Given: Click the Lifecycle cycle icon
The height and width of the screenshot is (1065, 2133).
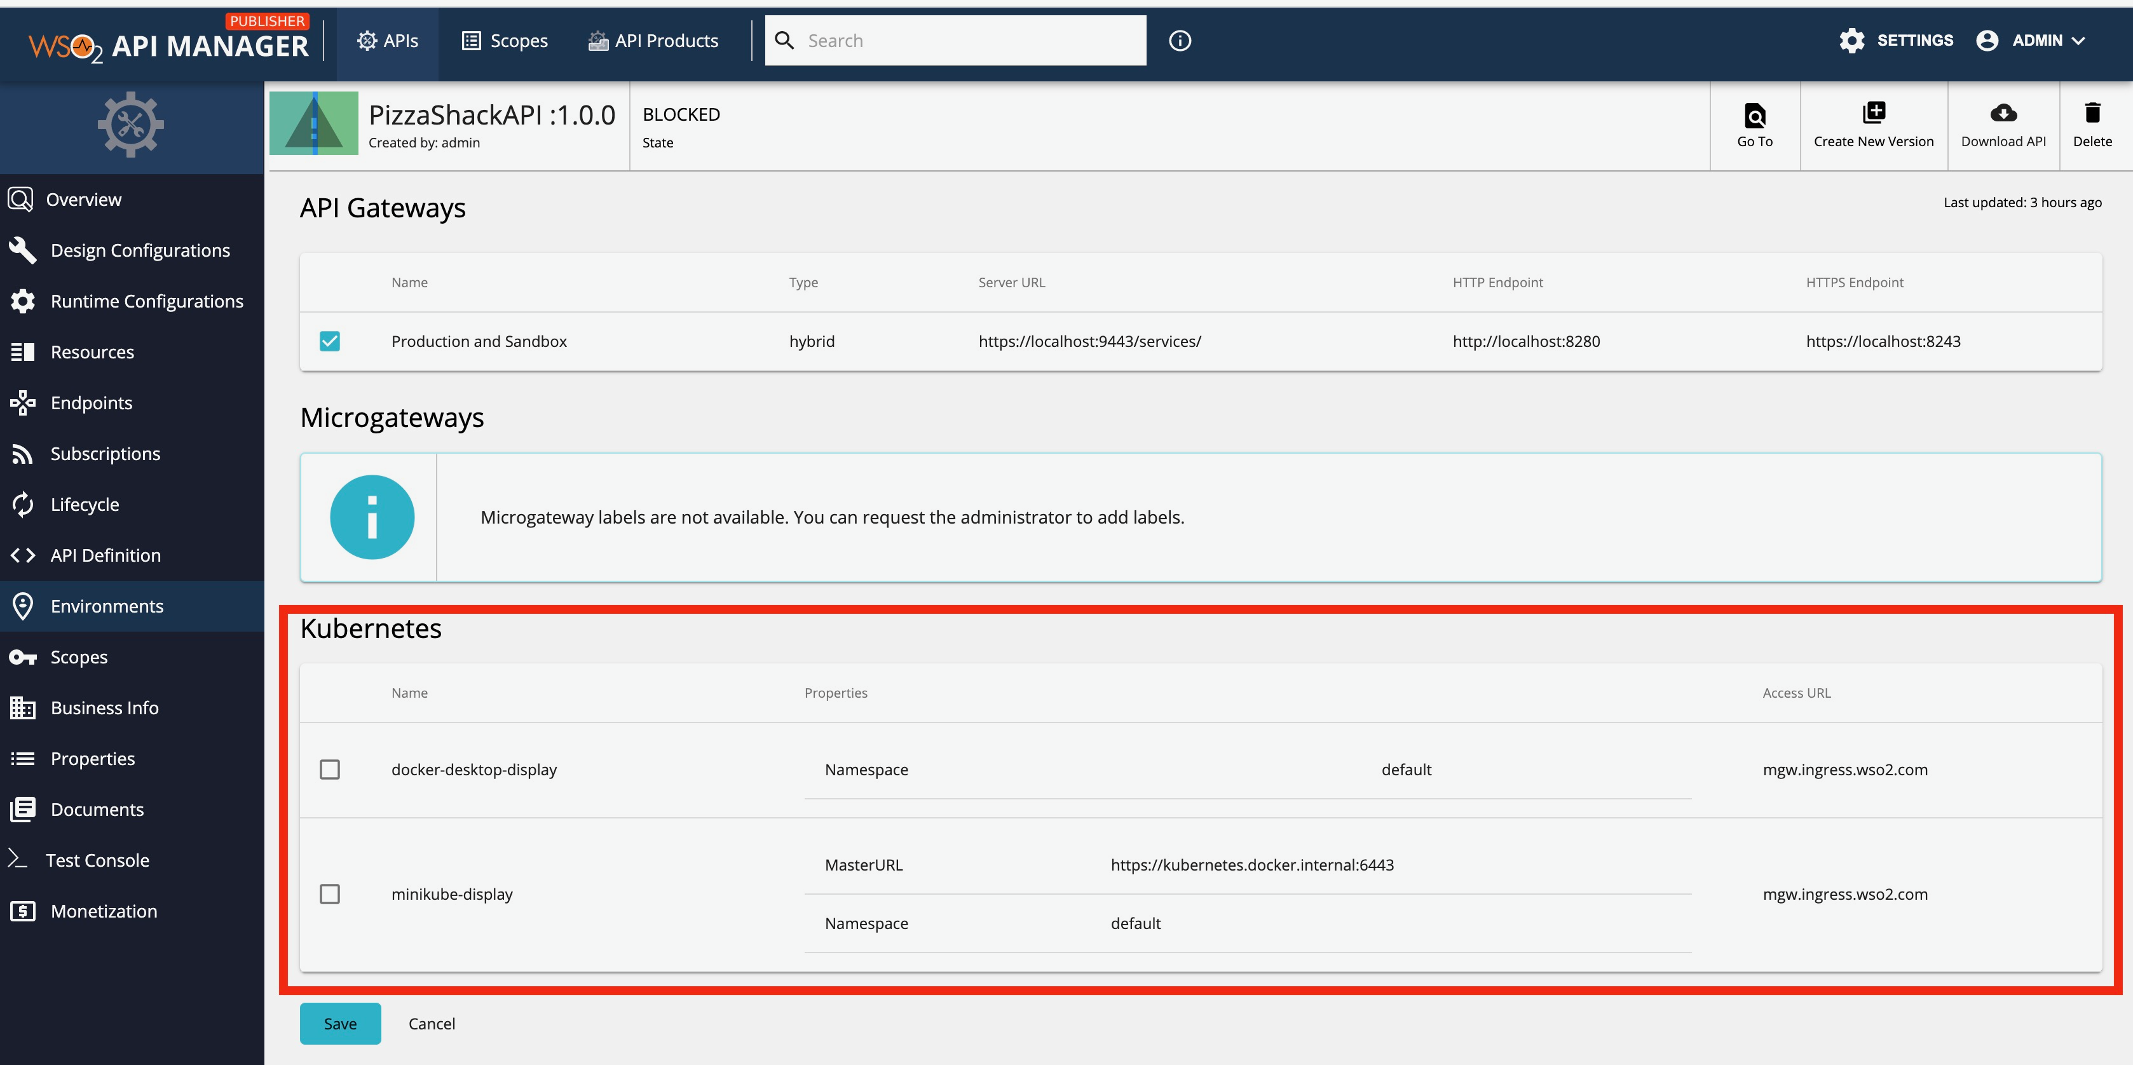Looking at the screenshot, I should pos(22,505).
